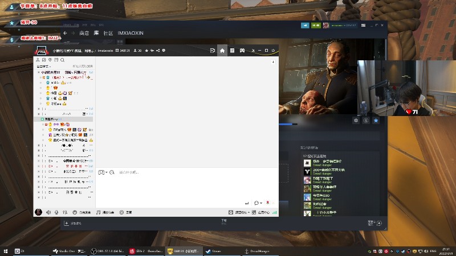Viewport: 456px width, 256px height.
Task: Click the Steam back arrow
Action: click(x=65, y=33)
